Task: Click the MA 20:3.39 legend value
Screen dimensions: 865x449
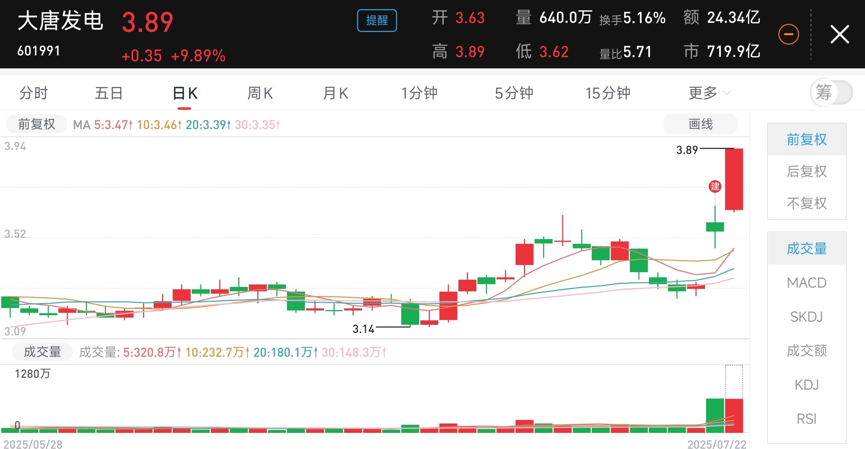Action: 208,125
